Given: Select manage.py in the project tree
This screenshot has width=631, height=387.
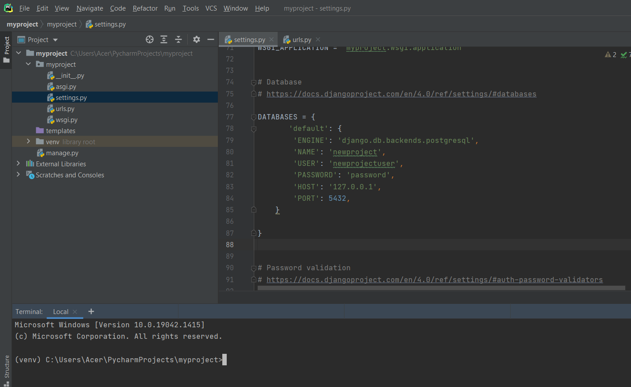Looking at the screenshot, I should pos(62,153).
